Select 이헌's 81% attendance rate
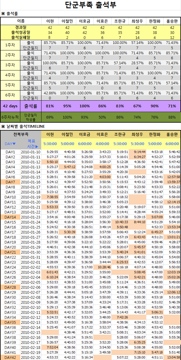This screenshot has height=360, width=181. pos(50,106)
